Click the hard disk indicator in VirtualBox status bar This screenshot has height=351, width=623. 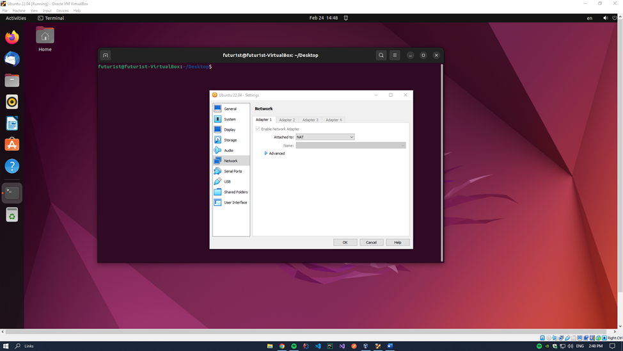pyautogui.click(x=542, y=338)
